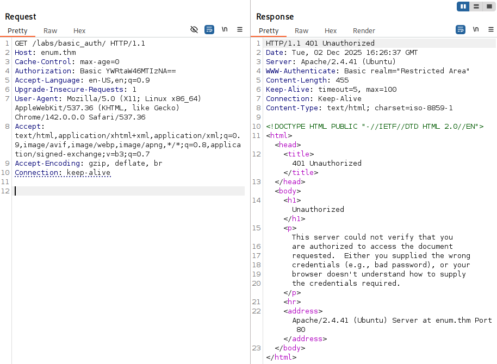Click the GET /labs/basic_auth/ request line
The height and width of the screenshot is (364, 497).
pos(80,43)
